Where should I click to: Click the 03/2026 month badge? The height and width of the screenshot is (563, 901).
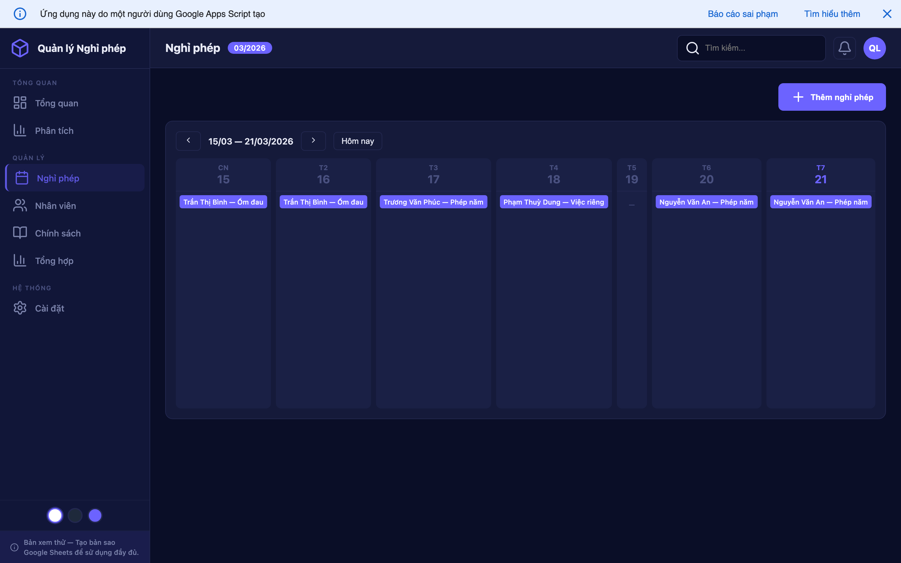249,48
